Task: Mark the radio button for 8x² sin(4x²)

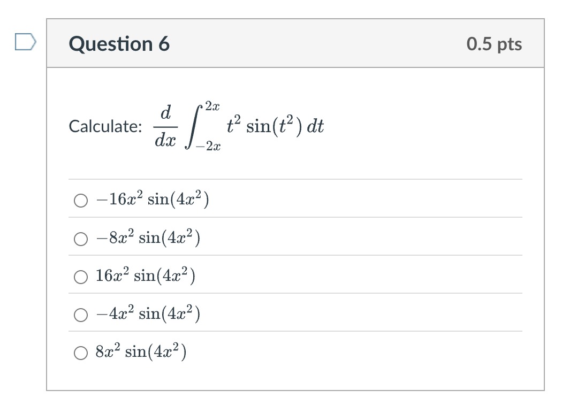Action: [81, 353]
